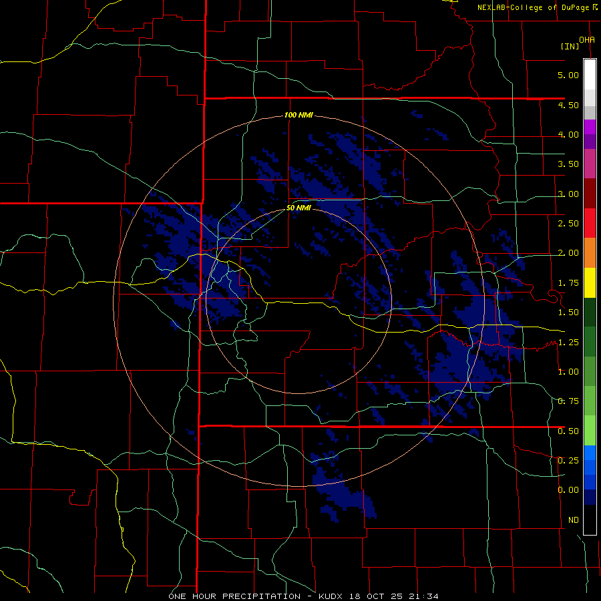Select the 4.50 legend value
Screen dimensions: 601x601
tap(568, 105)
